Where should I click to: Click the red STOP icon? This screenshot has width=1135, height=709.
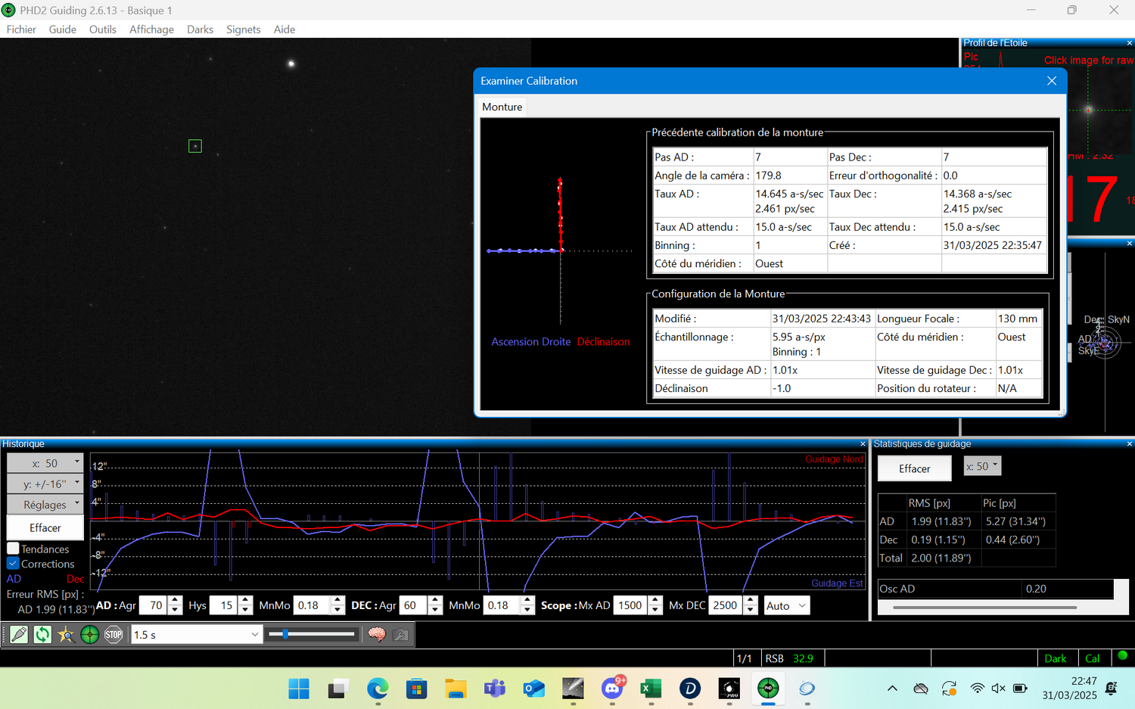click(113, 635)
